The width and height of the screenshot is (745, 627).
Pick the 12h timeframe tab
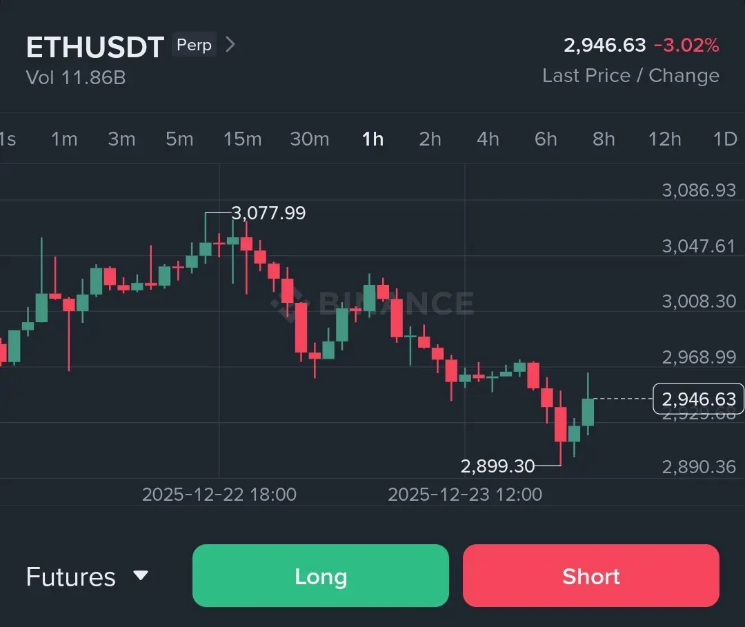coord(665,139)
